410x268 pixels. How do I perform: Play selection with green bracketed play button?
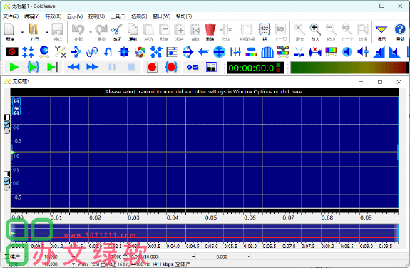[x=34, y=68]
